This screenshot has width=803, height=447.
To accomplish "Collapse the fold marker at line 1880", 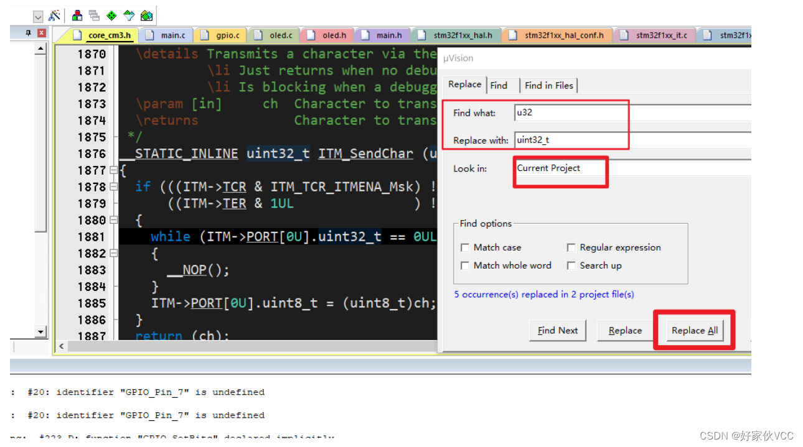I will pos(113,220).
